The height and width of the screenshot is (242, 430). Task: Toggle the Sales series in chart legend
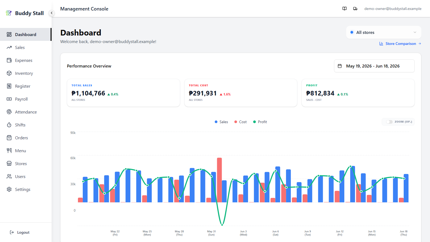(x=221, y=122)
